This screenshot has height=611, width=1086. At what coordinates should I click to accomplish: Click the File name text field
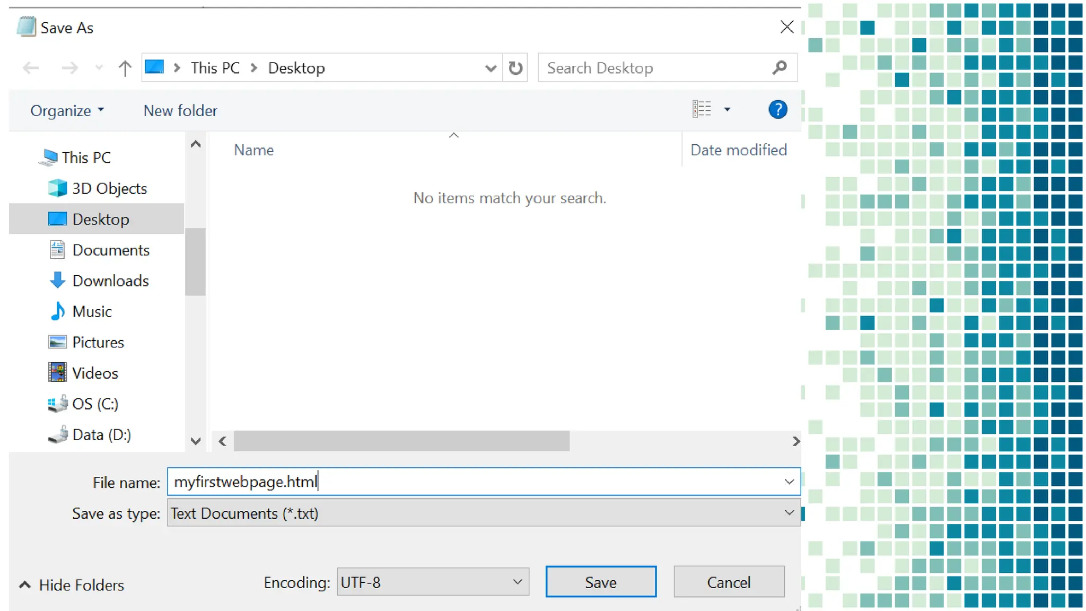click(477, 482)
